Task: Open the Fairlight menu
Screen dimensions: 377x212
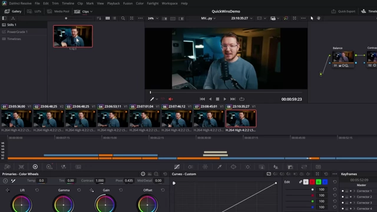Action: coord(153,4)
